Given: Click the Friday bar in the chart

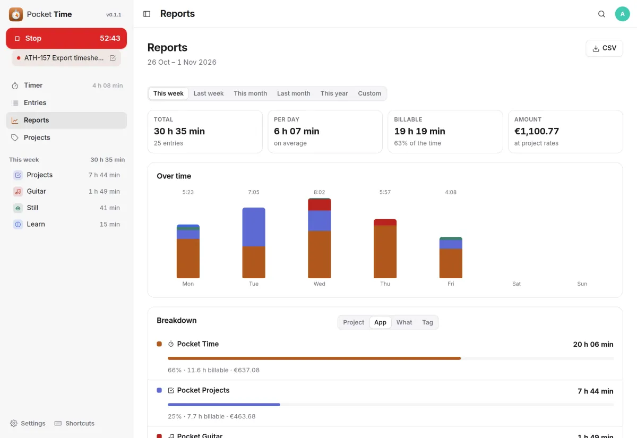Looking at the screenshot, I should (451, 257).
